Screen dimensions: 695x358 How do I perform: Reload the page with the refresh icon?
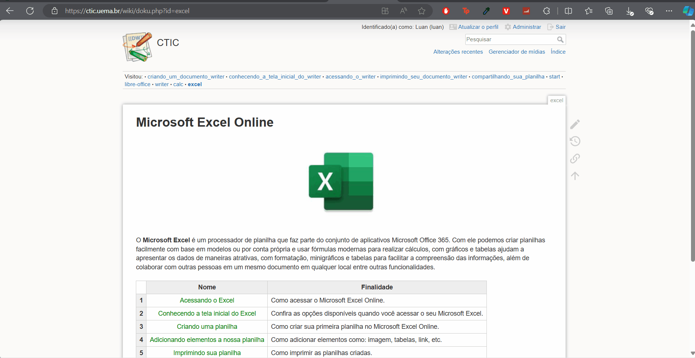(x=30, y=11)
